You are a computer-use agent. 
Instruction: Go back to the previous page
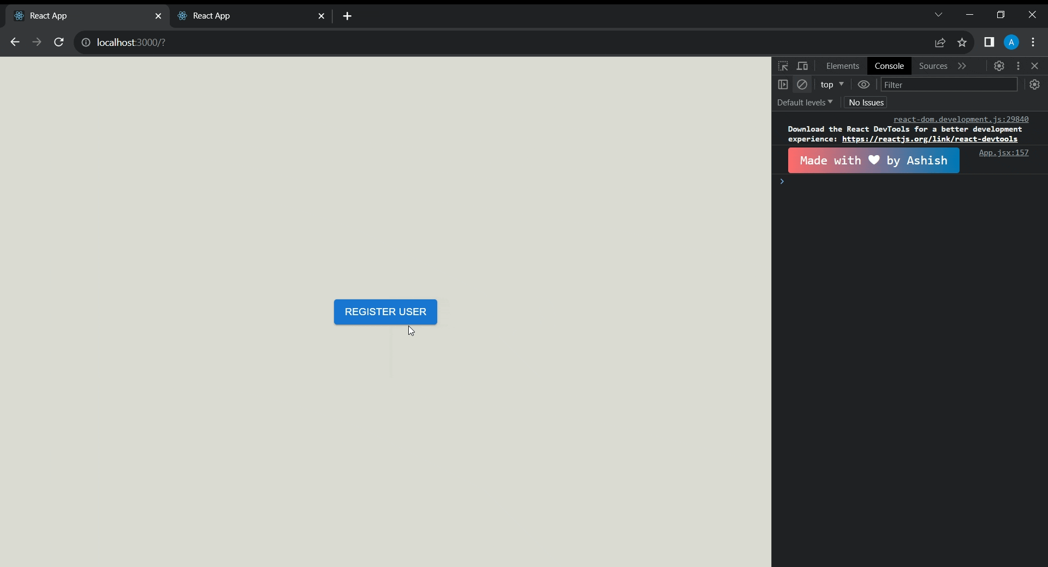[15, 42]
